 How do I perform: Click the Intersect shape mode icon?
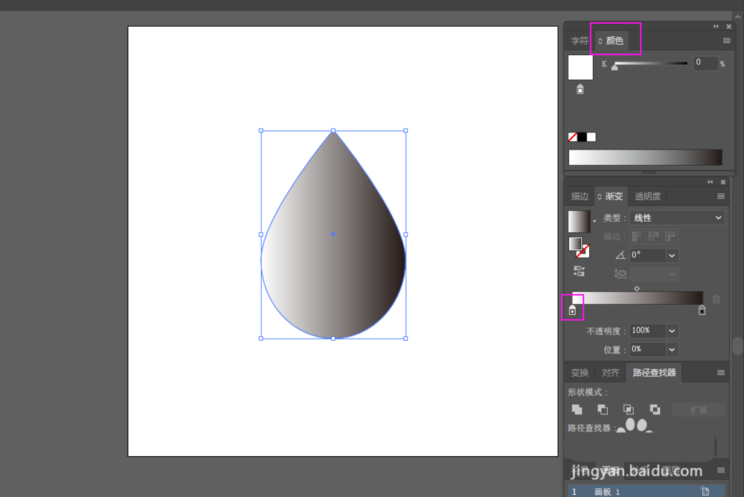629,409
